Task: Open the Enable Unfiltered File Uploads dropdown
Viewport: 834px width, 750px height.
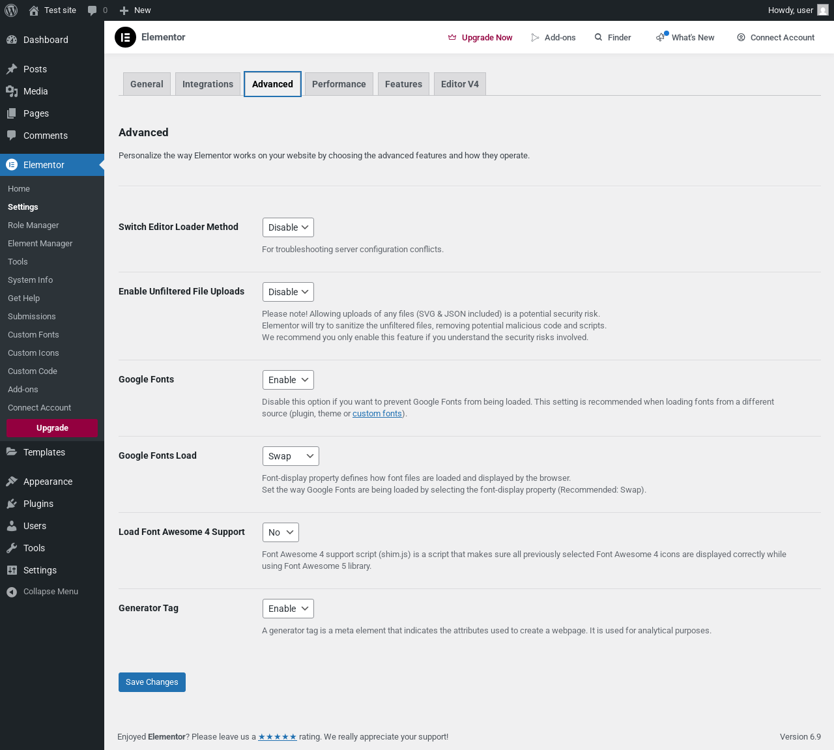Action: pos(288,292)
